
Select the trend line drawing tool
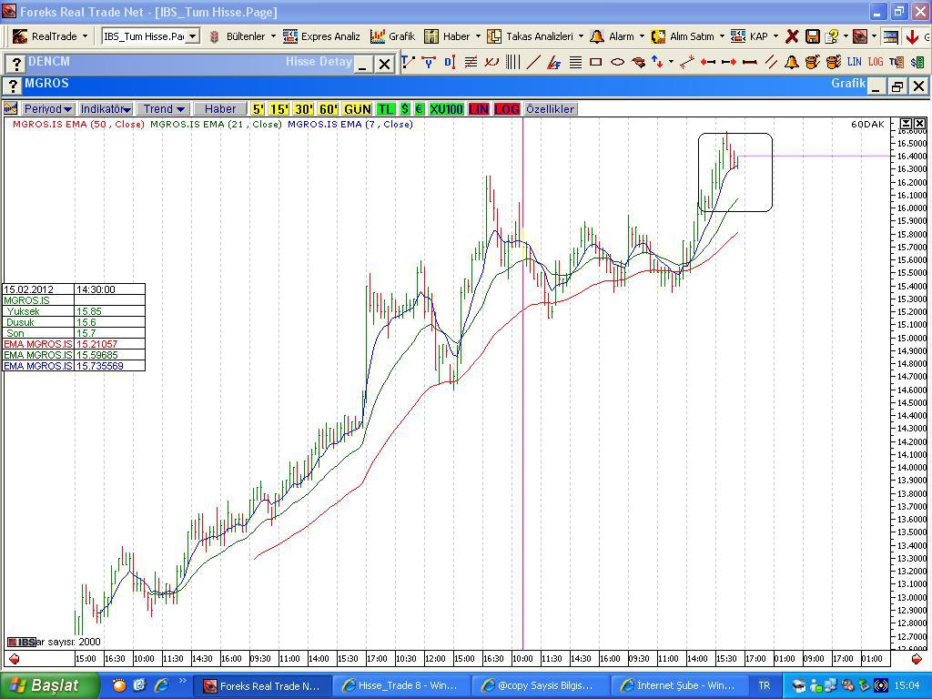pyautogui.click(x=533, y=62)
